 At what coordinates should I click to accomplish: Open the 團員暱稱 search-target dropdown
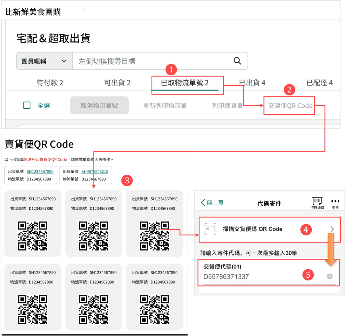45,61
